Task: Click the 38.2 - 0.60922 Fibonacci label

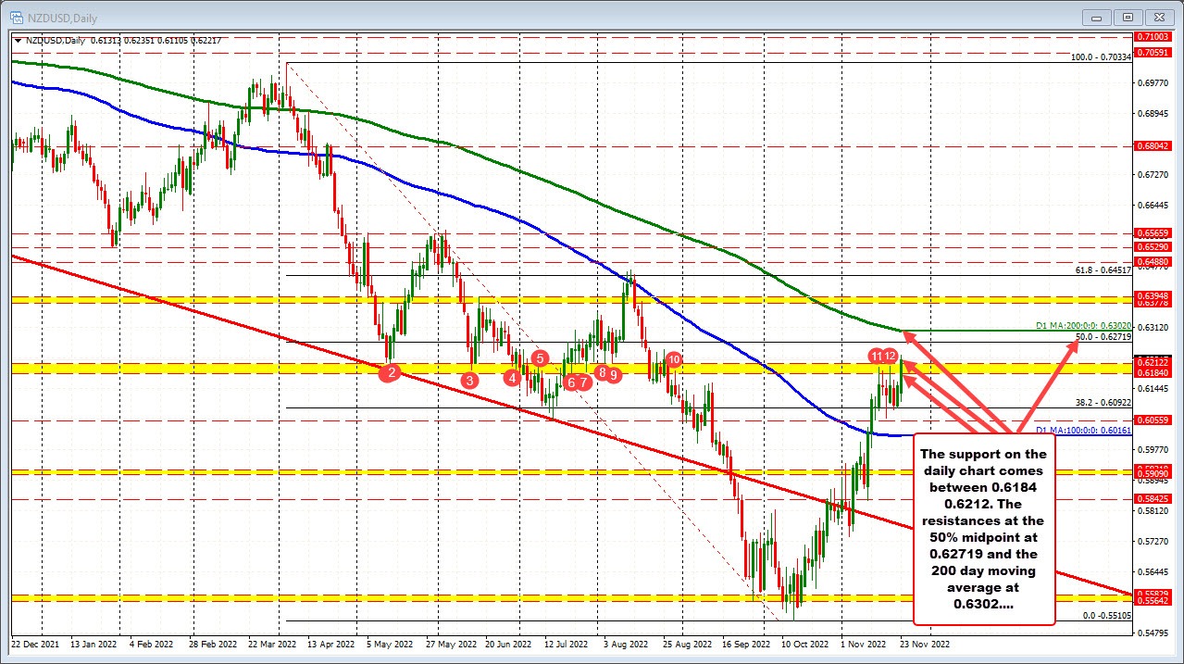Action: point(1103,403)
